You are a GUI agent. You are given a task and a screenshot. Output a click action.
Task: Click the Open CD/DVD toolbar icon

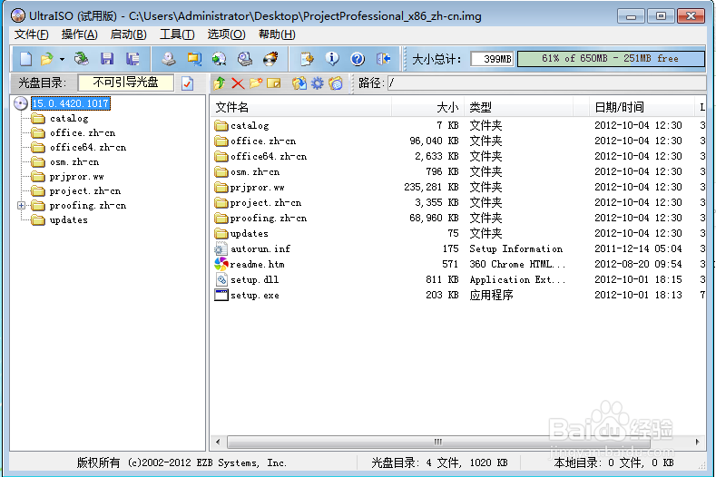point(82,59)
